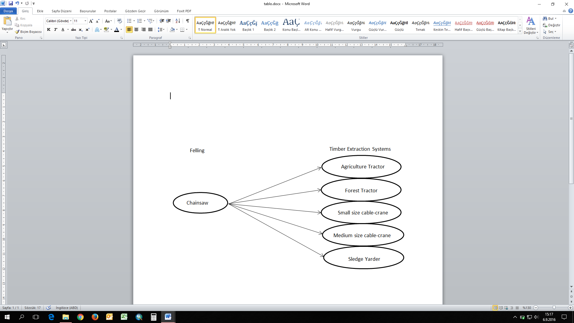Click the redo icon in quick access toolbar

(x=27, y=3)
